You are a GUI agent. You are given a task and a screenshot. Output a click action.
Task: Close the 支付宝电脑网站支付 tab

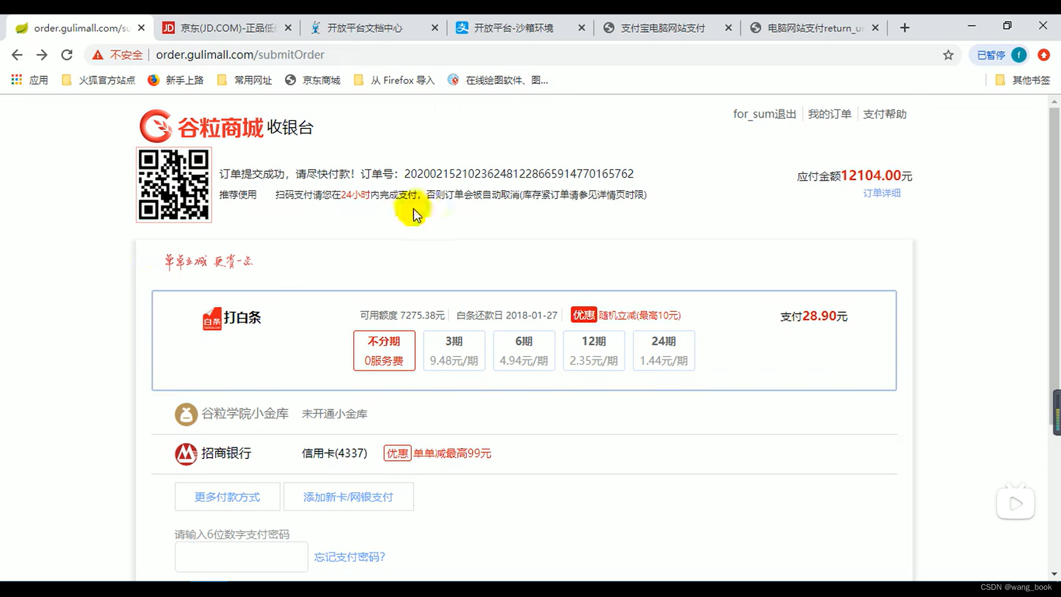pyautogui.click(x=728, y=28)
